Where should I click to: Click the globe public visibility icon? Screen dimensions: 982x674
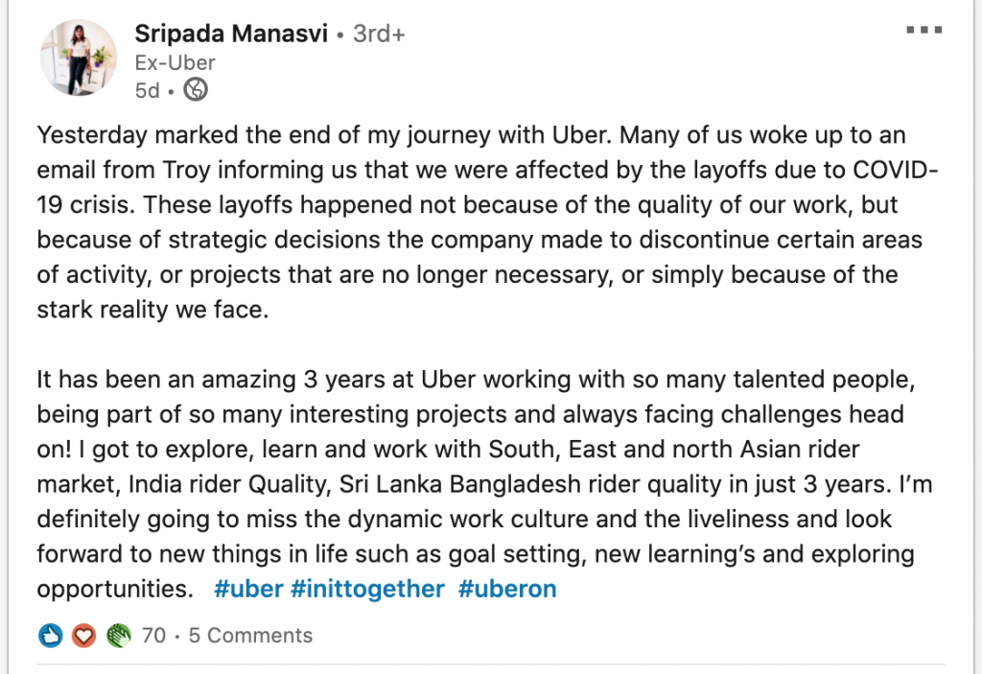[196, 89]
